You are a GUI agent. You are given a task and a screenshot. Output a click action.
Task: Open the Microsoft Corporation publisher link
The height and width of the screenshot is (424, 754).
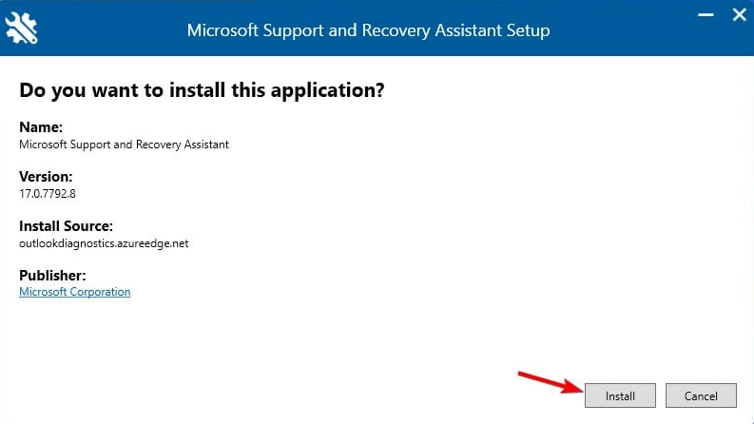74,292
